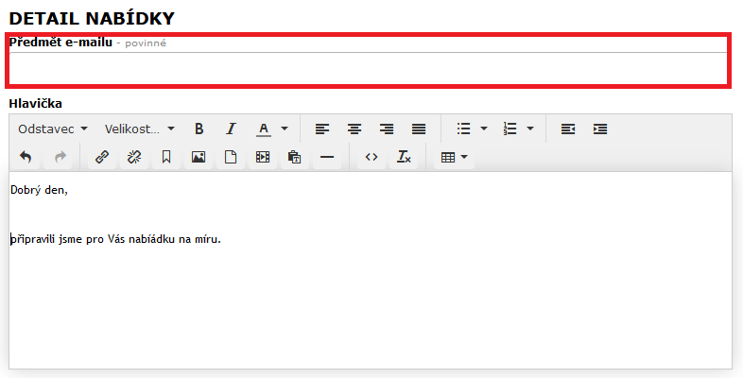Open the insert table menu

(454, 157)
